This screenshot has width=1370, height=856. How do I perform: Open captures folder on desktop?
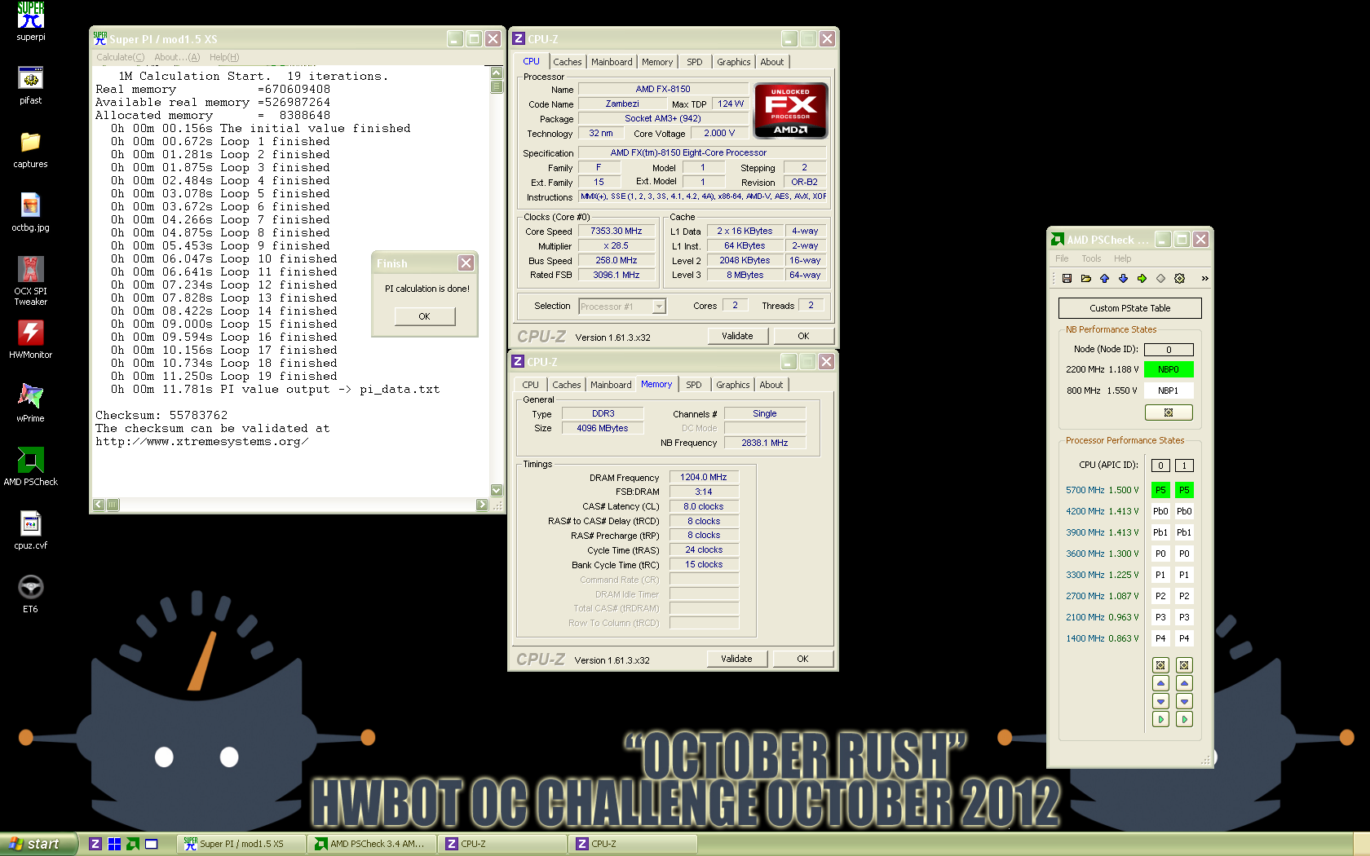point(31,149)
